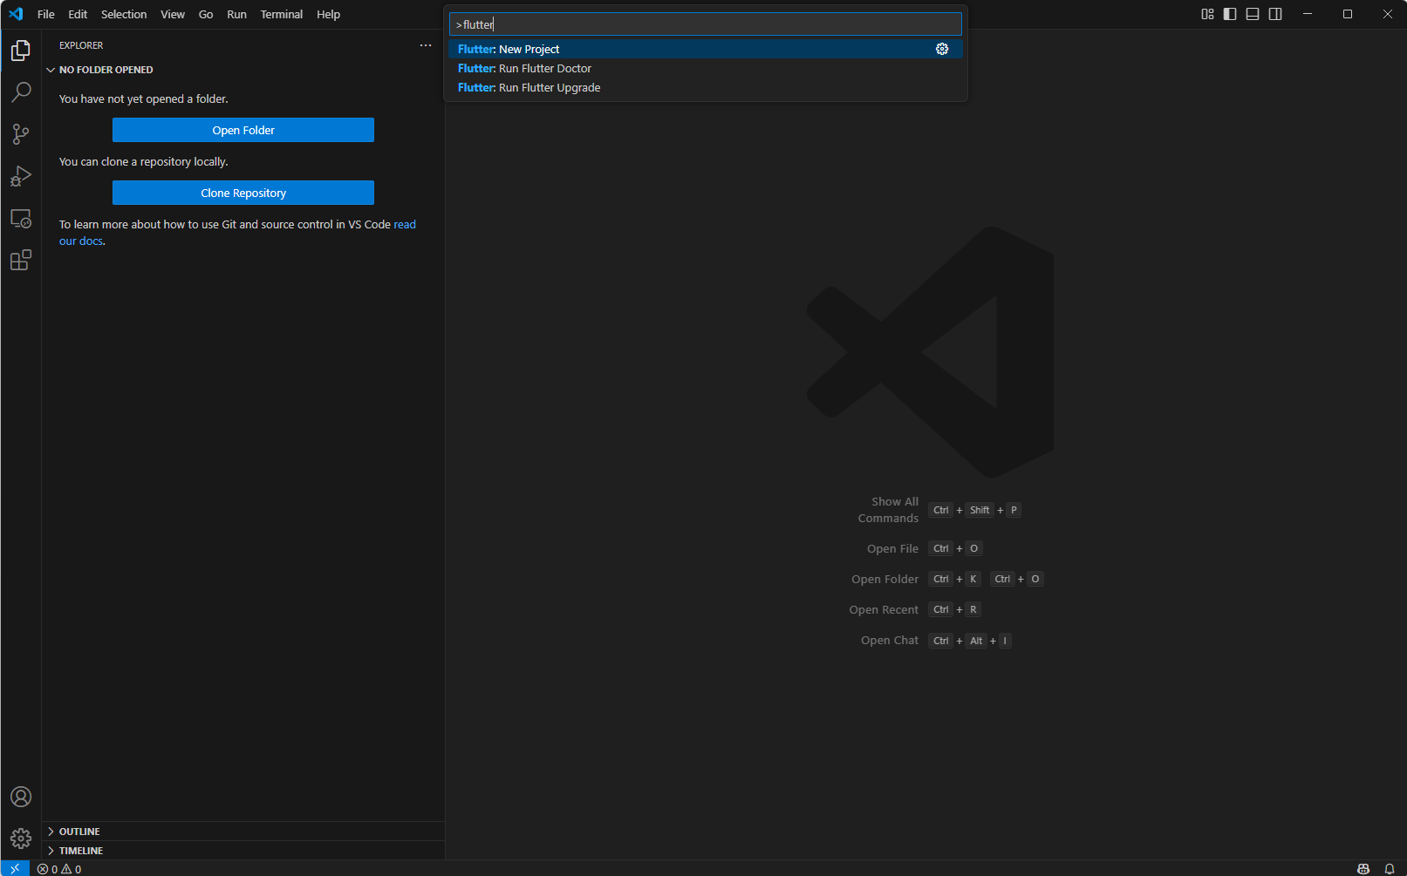Open the Copilot status icon
This screenshot has width=1407, height=876.
(x=1363, y=869)
